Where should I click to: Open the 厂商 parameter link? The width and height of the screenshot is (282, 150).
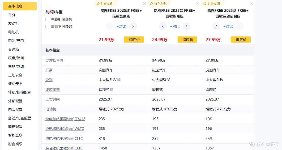coord(49,70)
